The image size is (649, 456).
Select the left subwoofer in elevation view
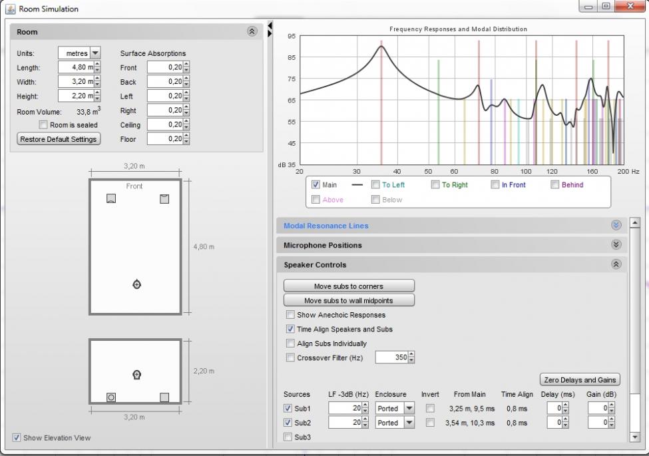coord(111,397)
